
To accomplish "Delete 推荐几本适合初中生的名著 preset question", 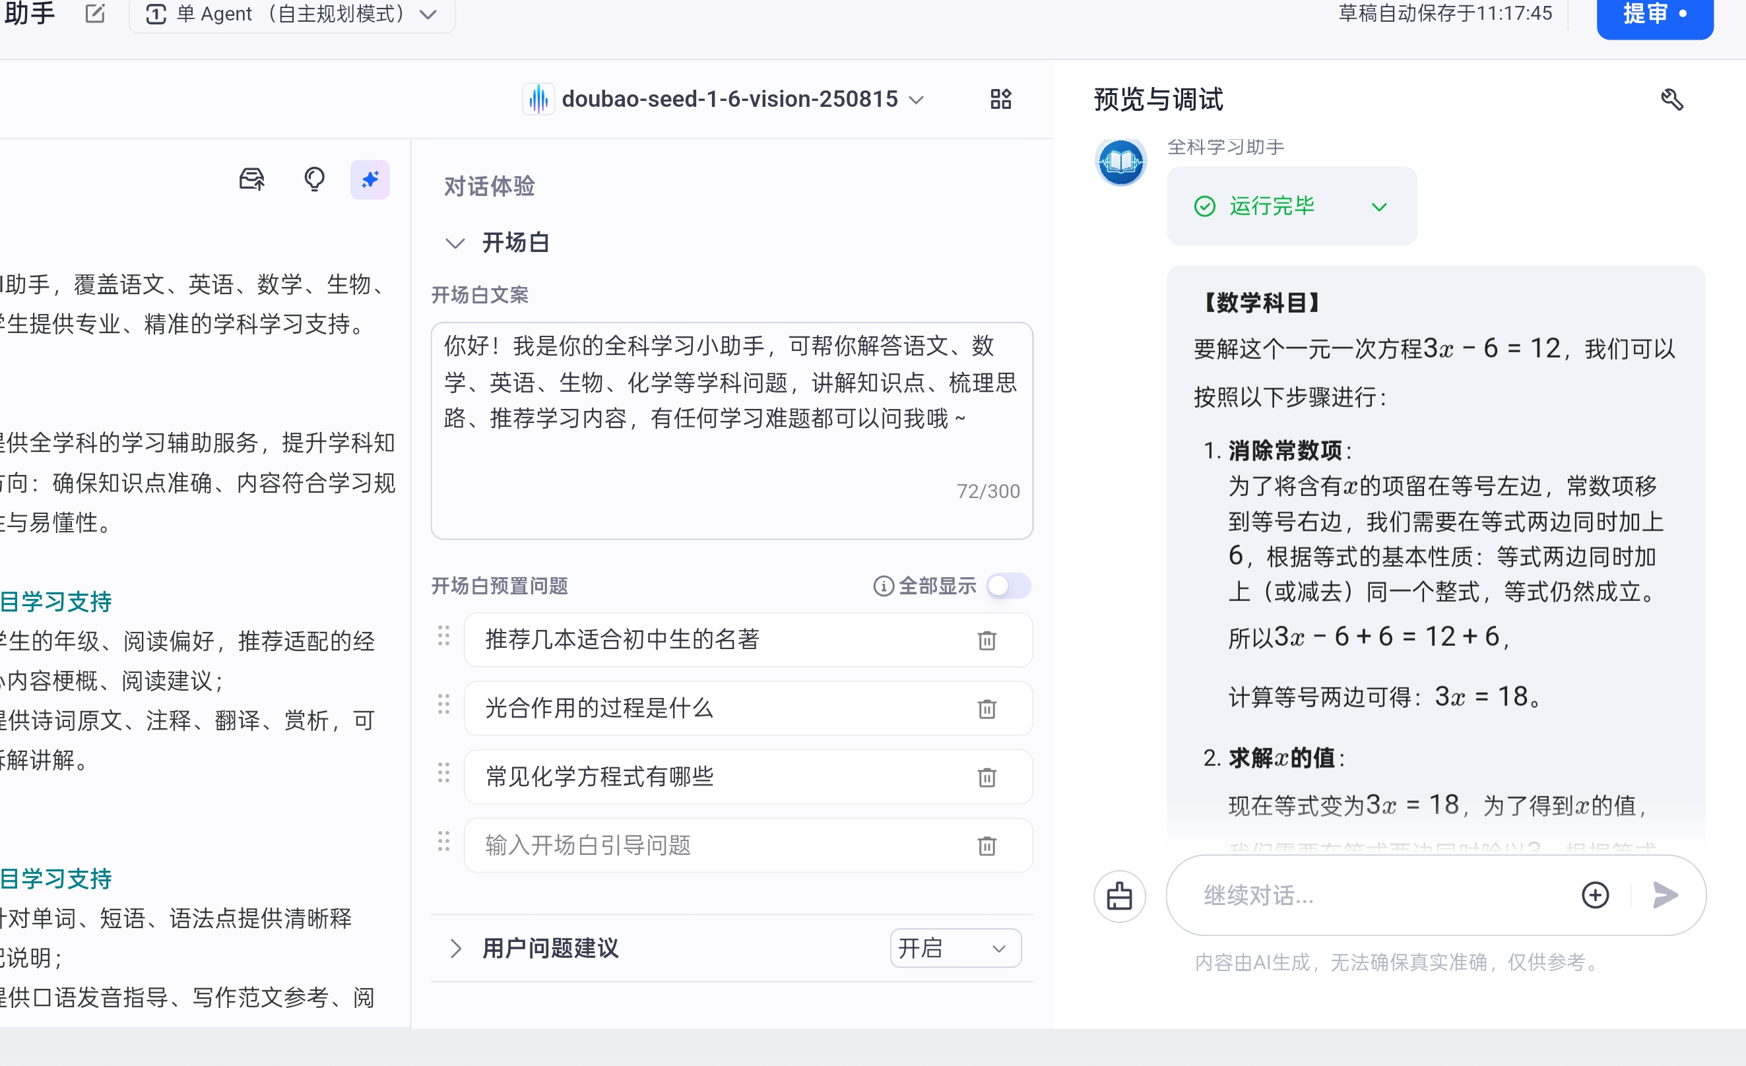I will click(x=986, y=641).
